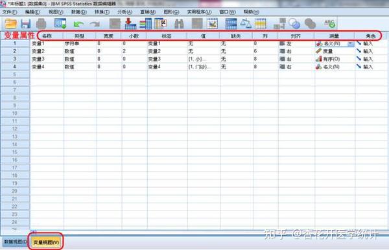Open a data document via folder icon
Image resolution: width=389 pixels, height=250 pixels.
[10, 24]
